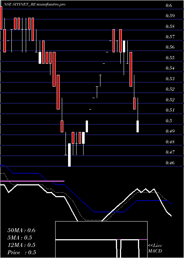Click the 0.55 price axis label
This screenshot has height=258, width=184.
pos(170,58)
